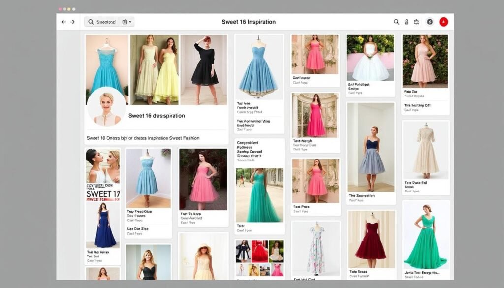Open the board owner's round profile picture

click(x=106, y=109)
